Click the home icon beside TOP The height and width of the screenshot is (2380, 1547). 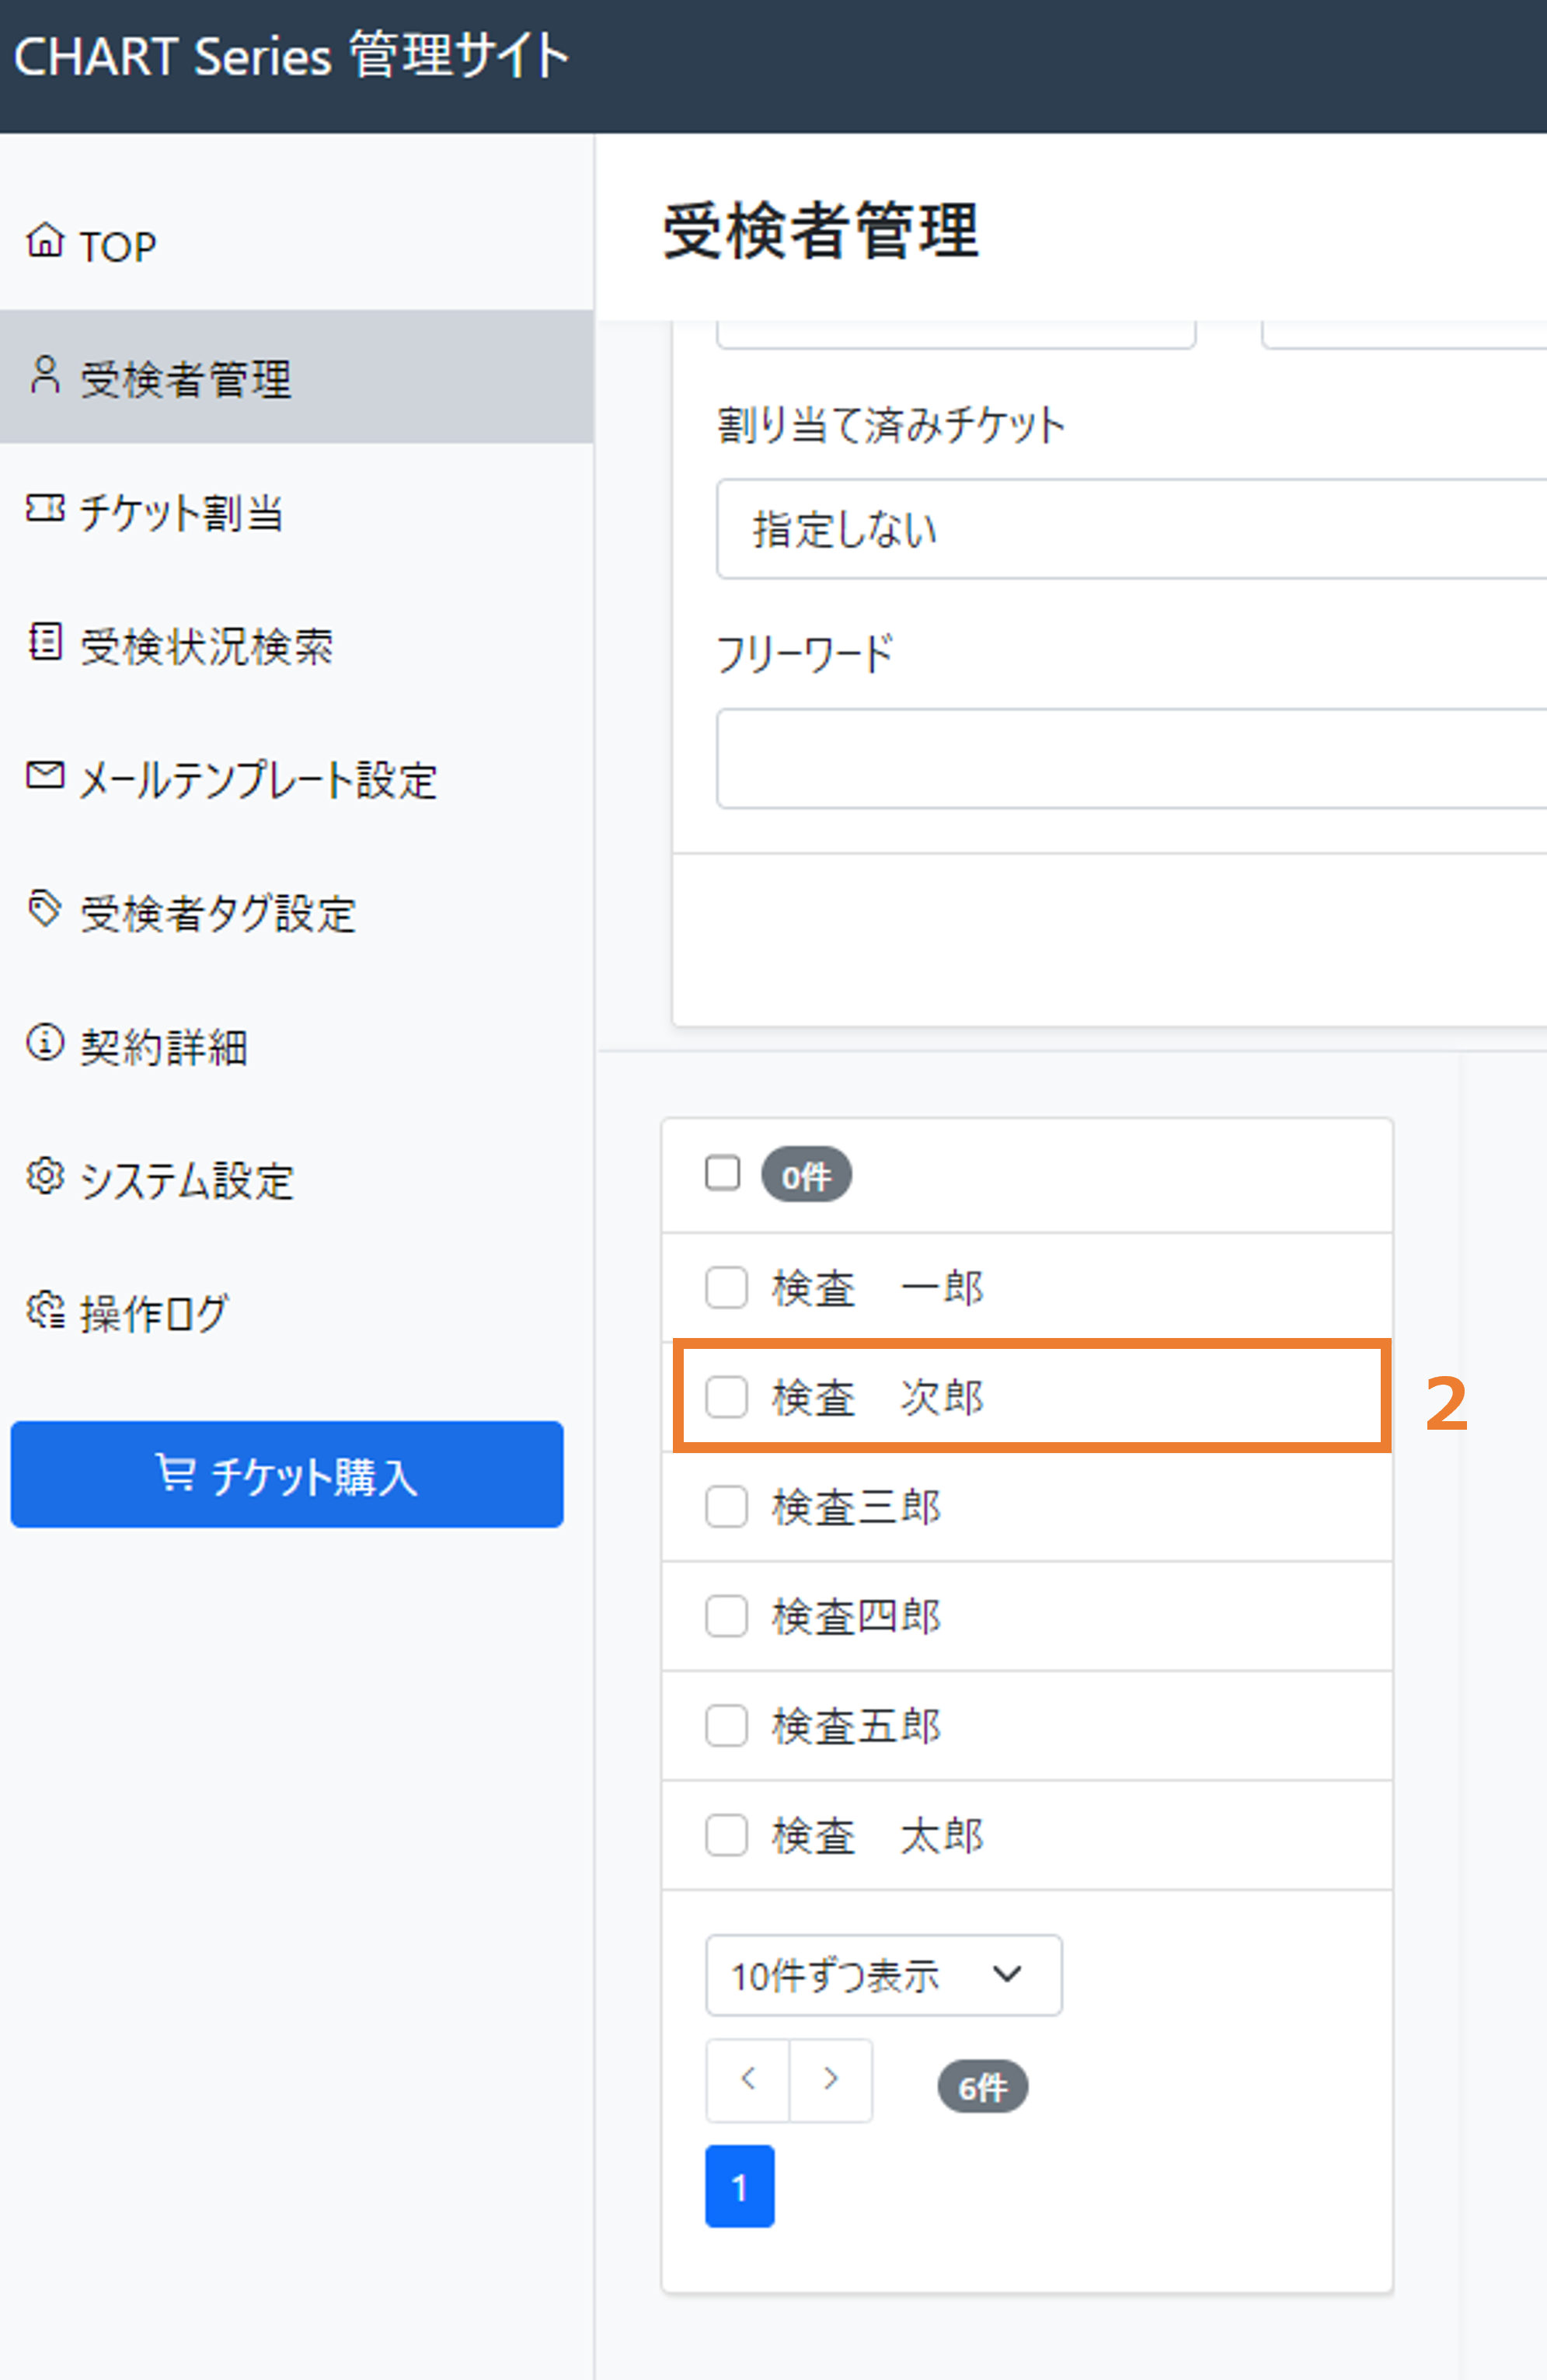[45, 240]
